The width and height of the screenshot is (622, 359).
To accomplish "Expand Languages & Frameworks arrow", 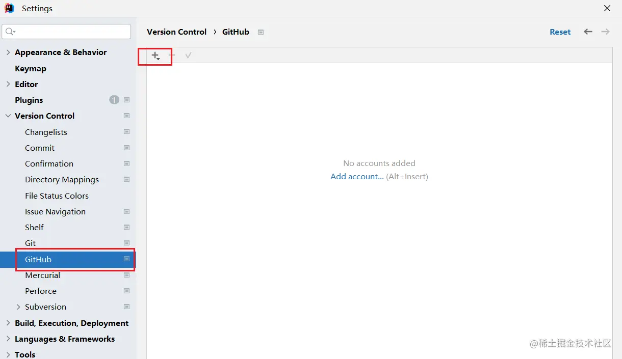I will tap(8, 339).
